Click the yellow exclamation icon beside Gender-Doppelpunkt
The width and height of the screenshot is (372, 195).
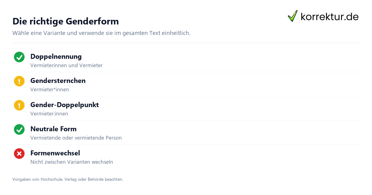pyautogui.click(x=19, y=105)
